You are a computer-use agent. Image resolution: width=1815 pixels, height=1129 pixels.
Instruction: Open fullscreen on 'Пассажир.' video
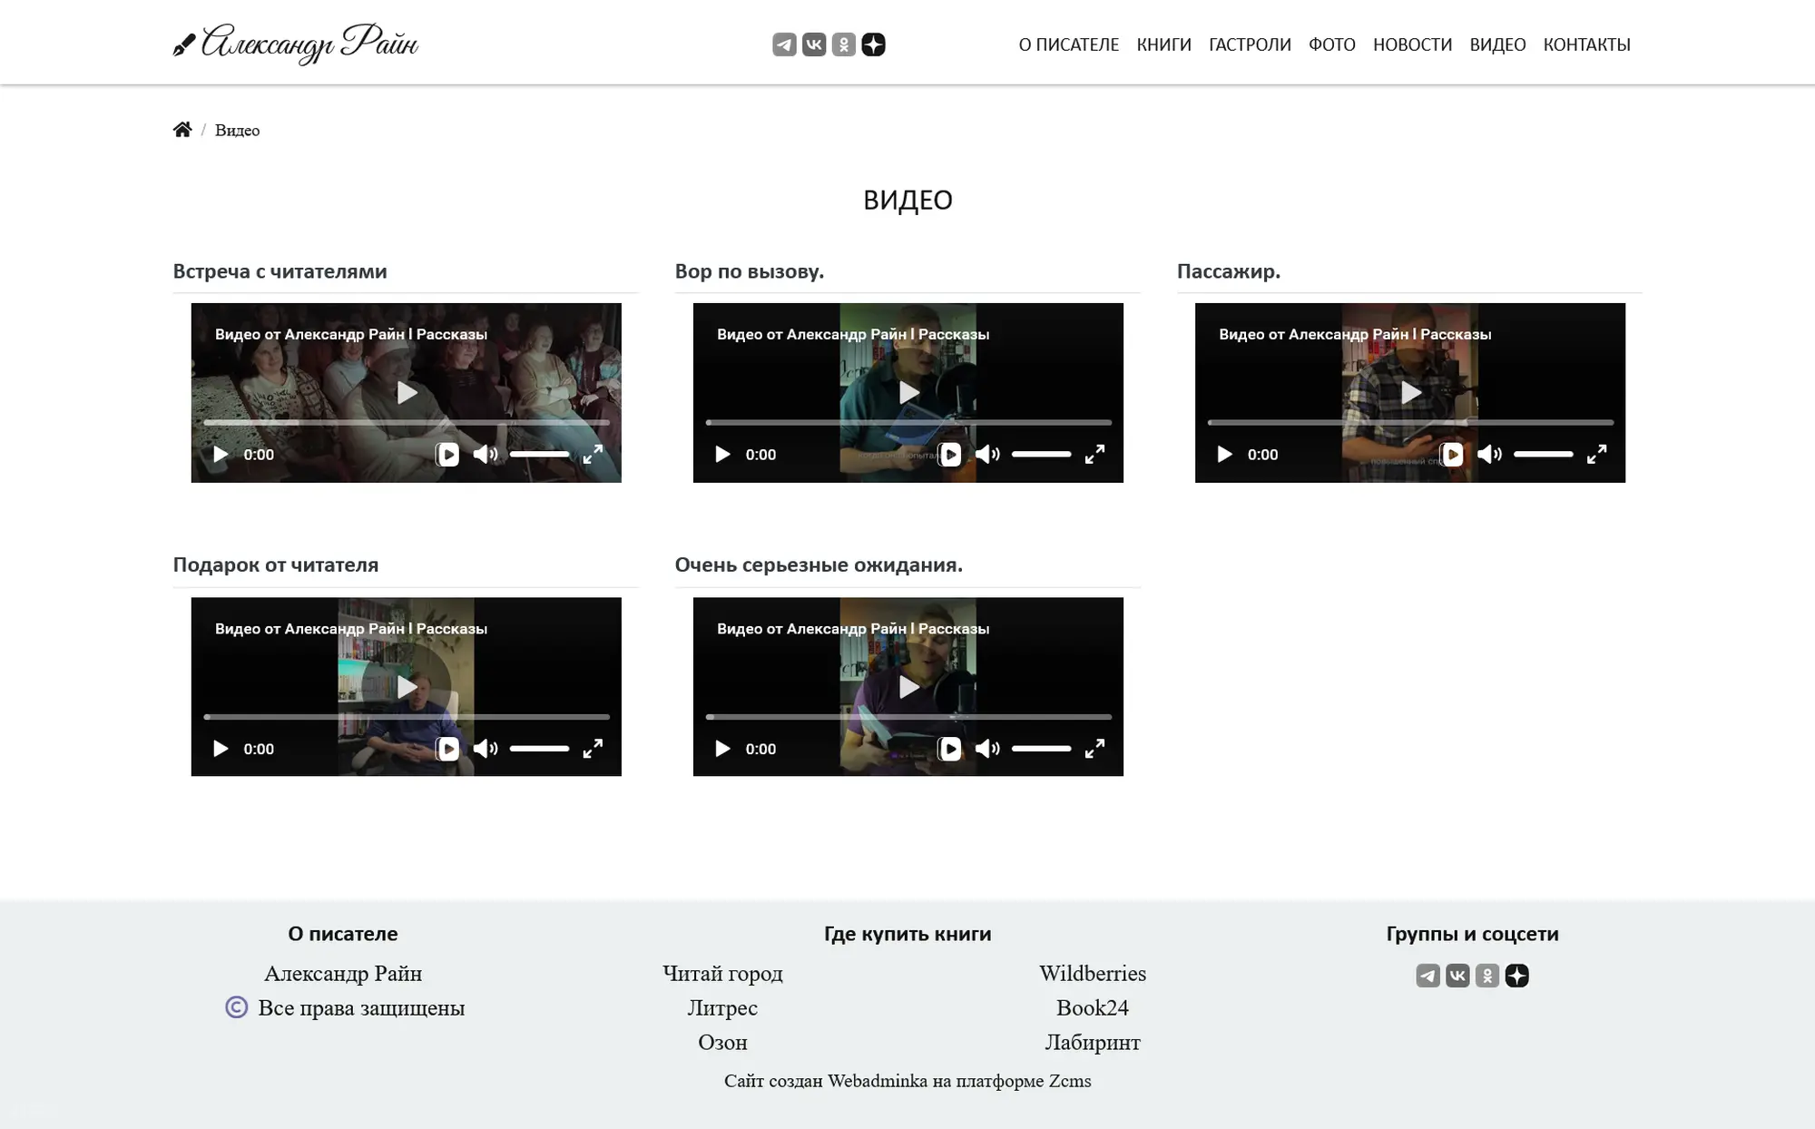click(1596, 455)
